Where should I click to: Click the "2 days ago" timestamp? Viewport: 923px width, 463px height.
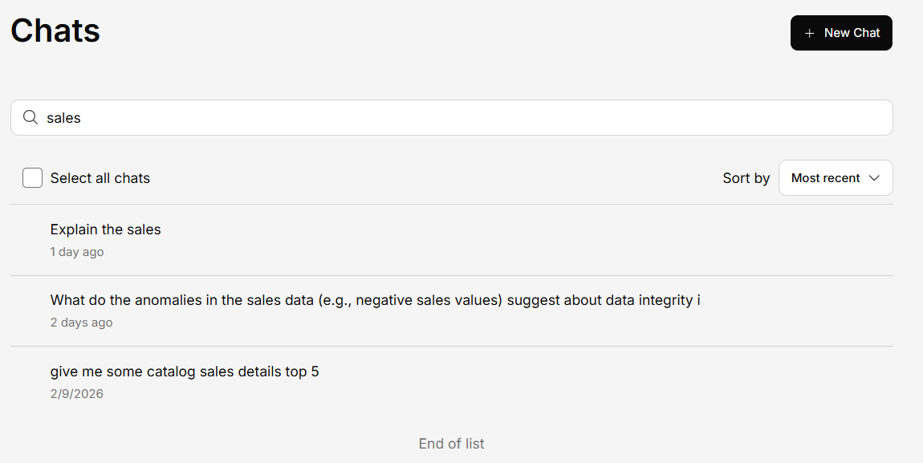81,323
